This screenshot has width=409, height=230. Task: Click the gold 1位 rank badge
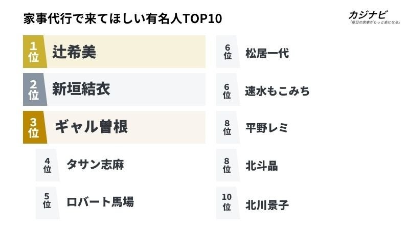[x=35, y=52]
